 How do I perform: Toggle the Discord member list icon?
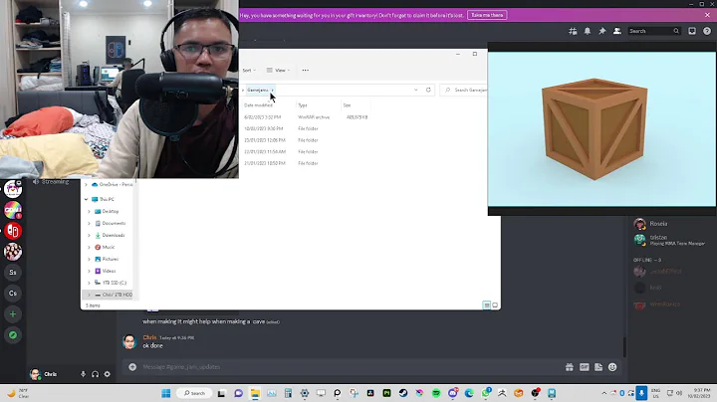[x=616, y=31]
